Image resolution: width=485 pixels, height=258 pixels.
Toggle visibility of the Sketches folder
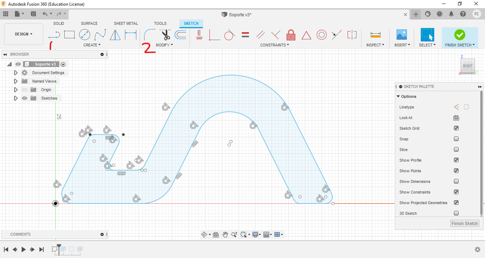[x=24, y=98]
